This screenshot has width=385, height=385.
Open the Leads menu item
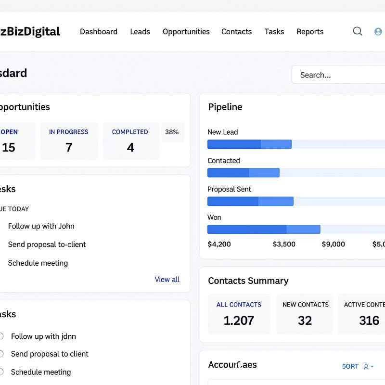140,32
